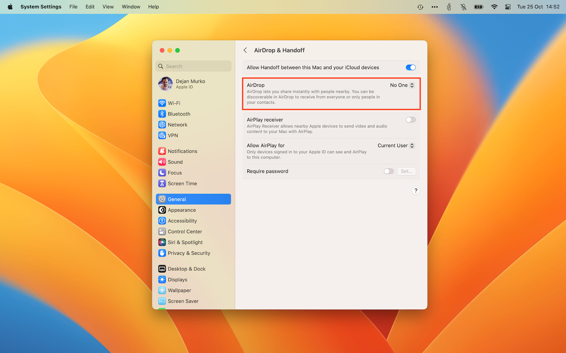The width and height of the screenshot is (566, 353).
Task: Turn on Require password toggle
Action: (x=388, y=171)
